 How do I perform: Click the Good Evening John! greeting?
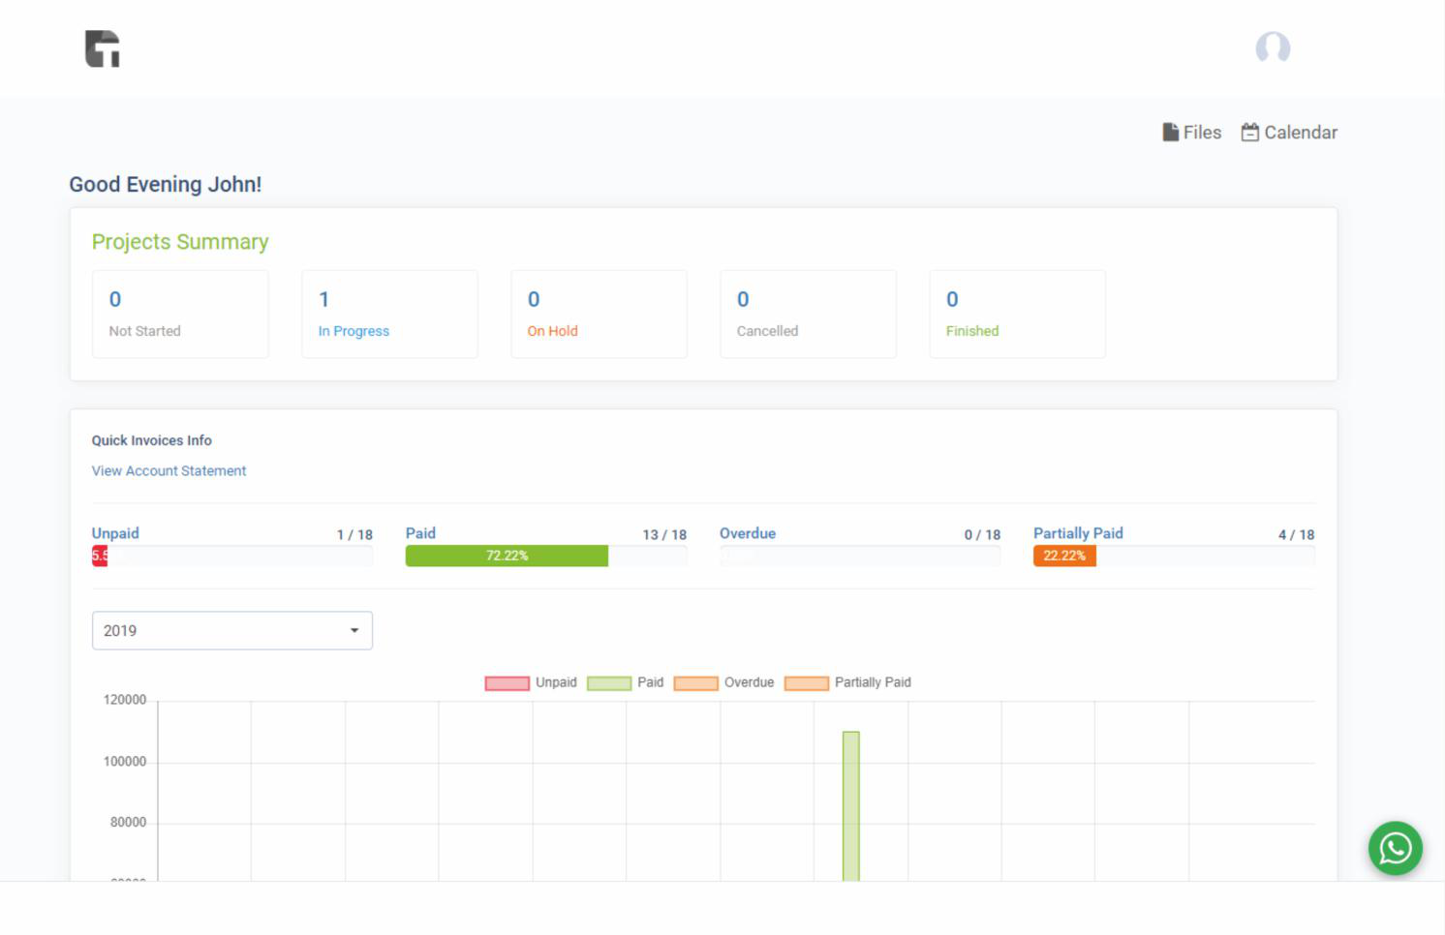(166, 184)
